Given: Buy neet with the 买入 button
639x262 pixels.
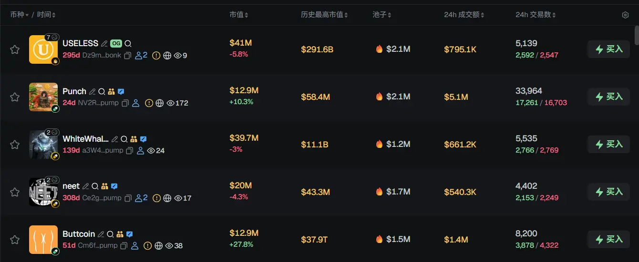Looking at the screenshot, I should coord(609,192).
